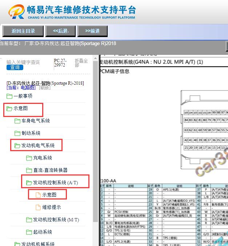This screenshot has width=228, height=246.
Task: Select the 发动机控制系统 (A/T) tree label
Action: point(56,183)
